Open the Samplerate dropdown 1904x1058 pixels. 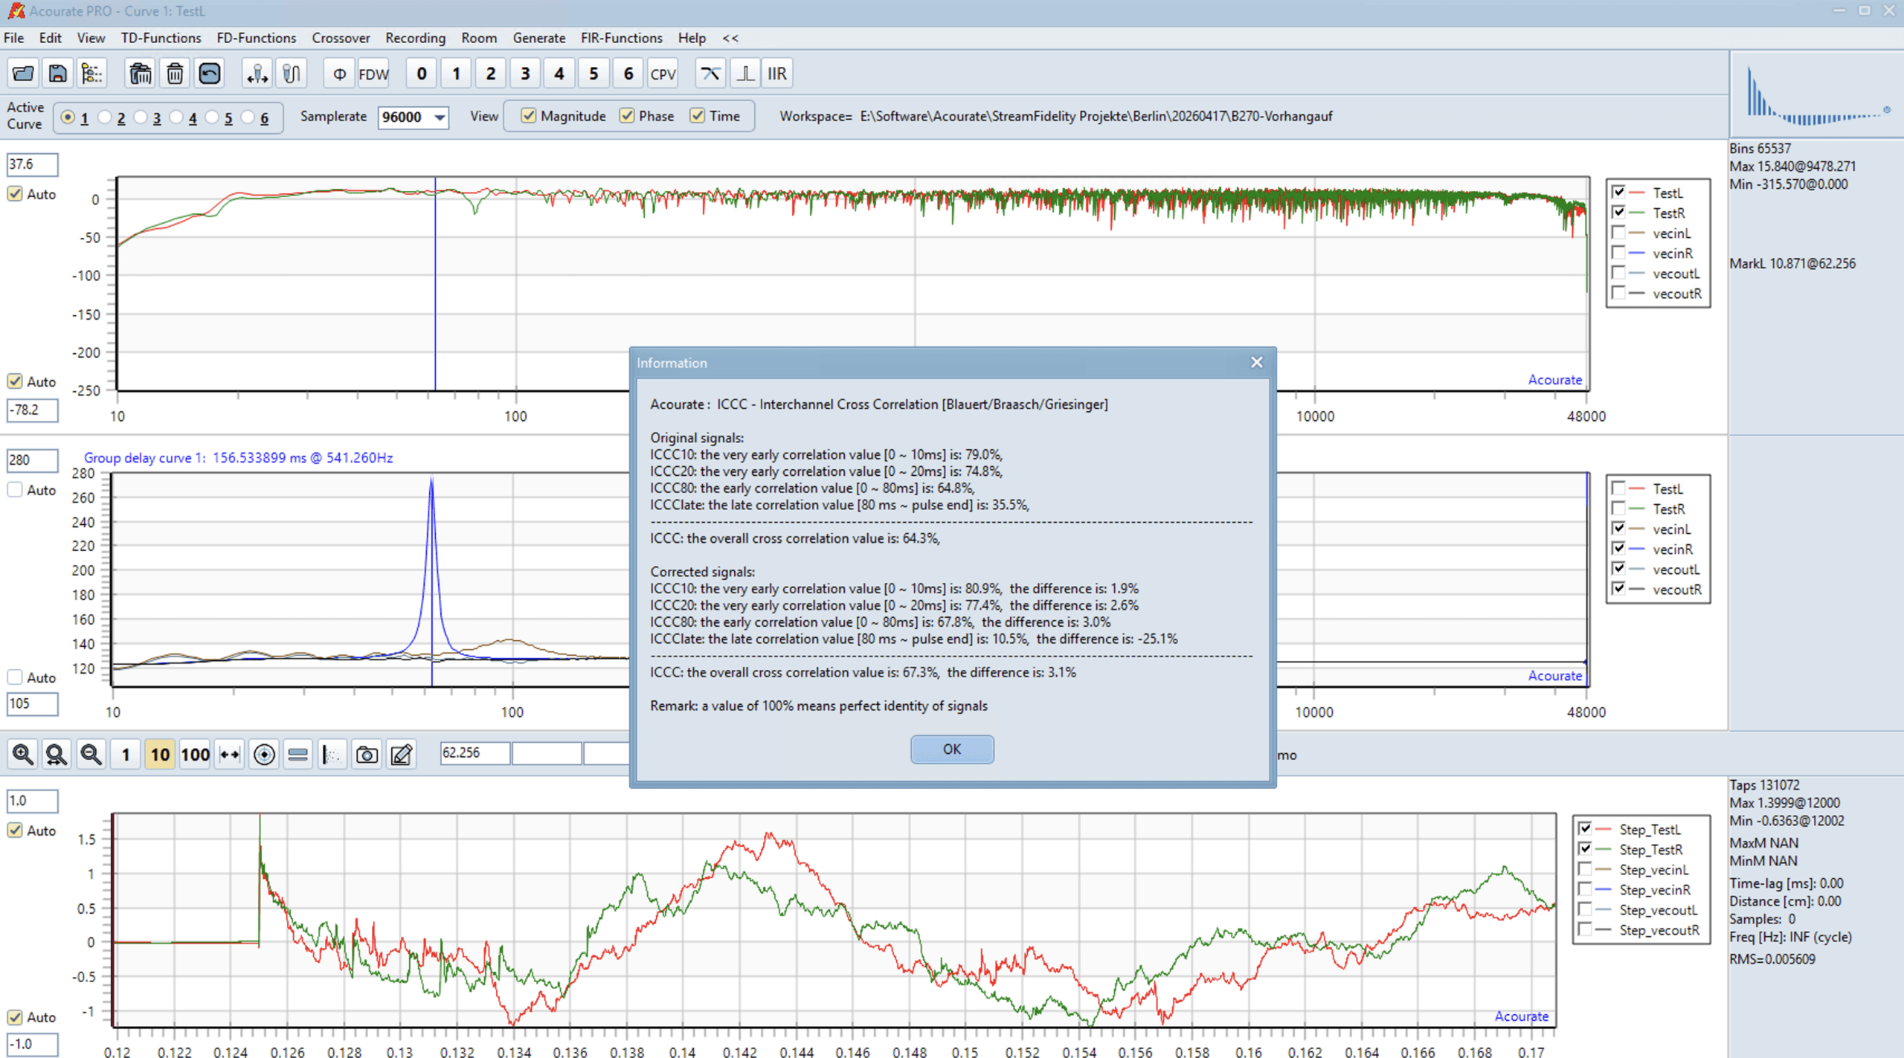[x=440, y=117]
